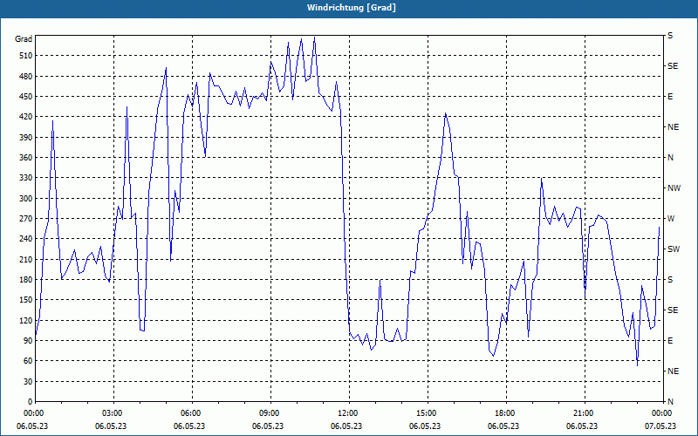Click the 60 degree axis value
698x436 pixels.
28,361
